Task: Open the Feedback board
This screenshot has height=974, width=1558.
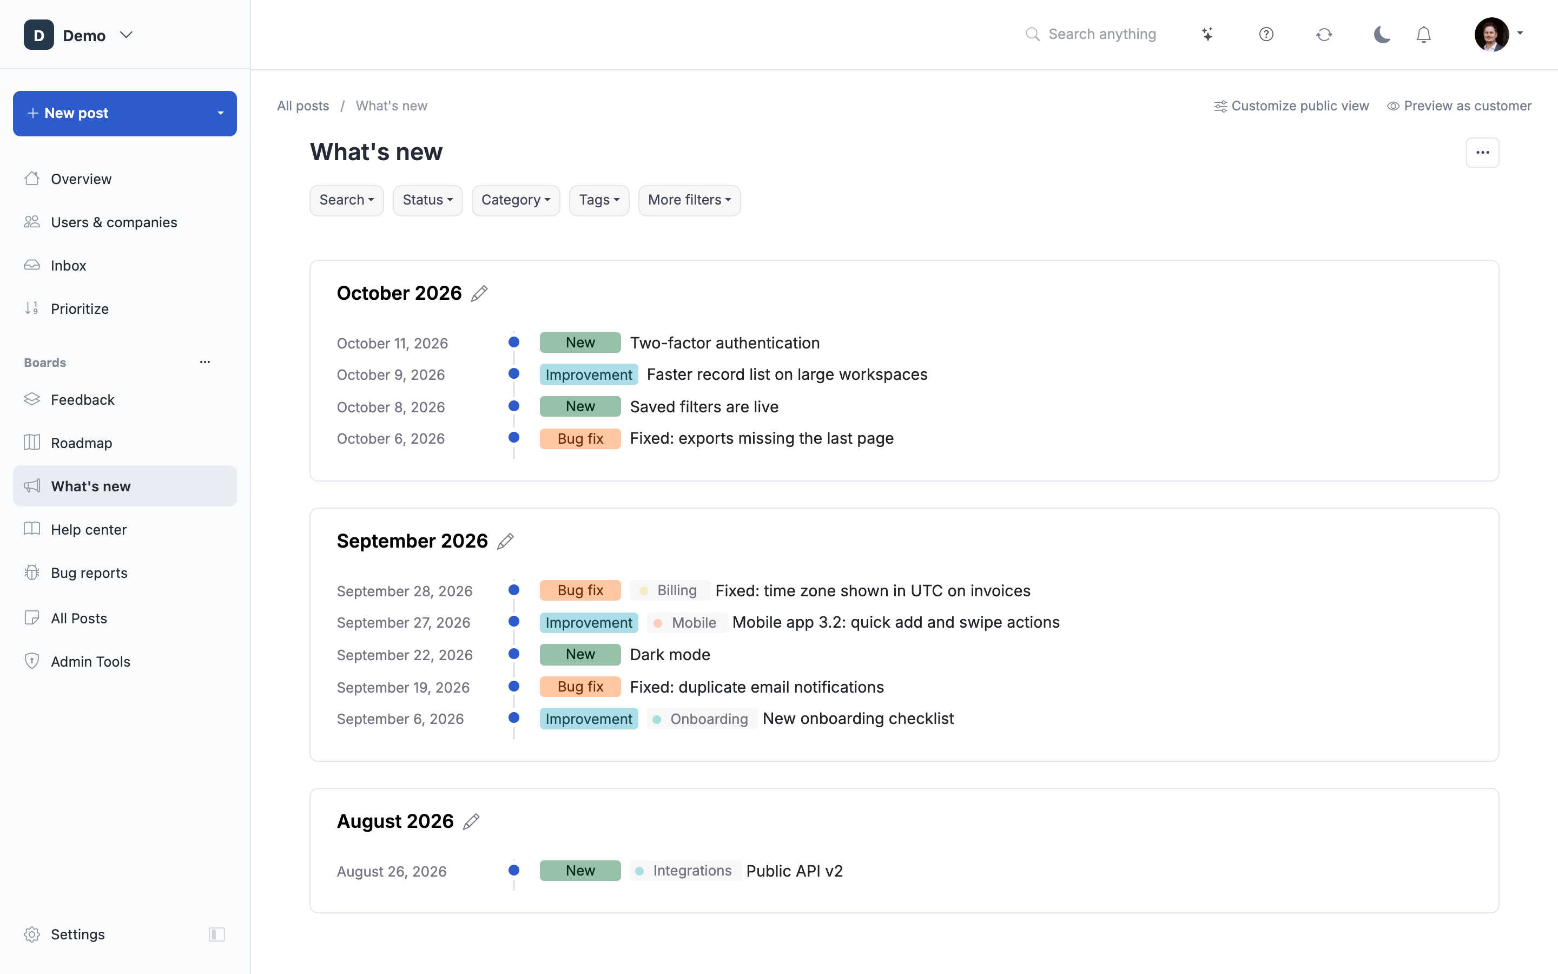Action: coord(125,399)
